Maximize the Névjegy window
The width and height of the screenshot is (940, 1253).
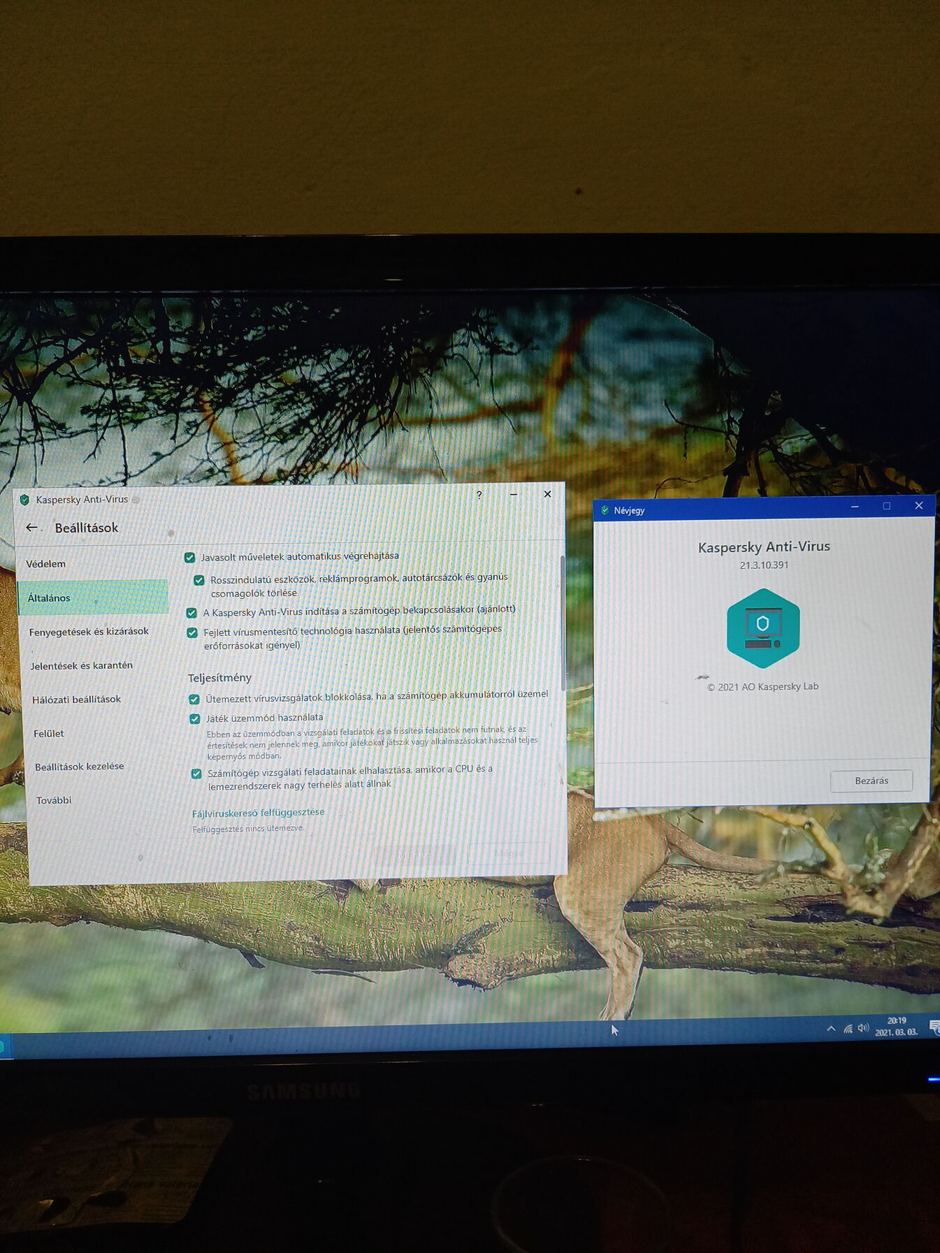[886, 506]
